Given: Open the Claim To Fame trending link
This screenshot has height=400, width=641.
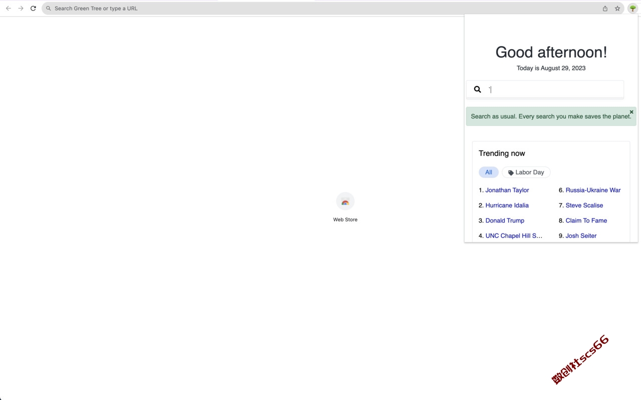Looking at the screenshot, I should pyautogui.click(x=586, y=220).
